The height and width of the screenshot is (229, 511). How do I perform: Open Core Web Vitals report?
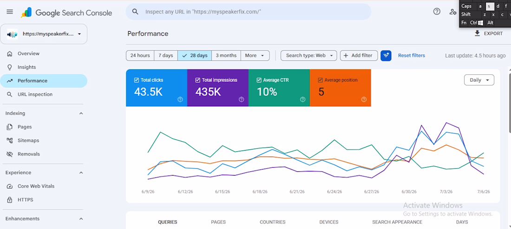tap(36, 186)
